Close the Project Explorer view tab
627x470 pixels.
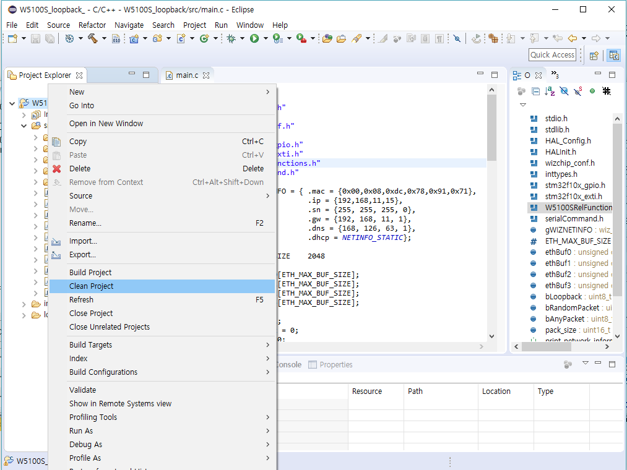tap(79, 75)
